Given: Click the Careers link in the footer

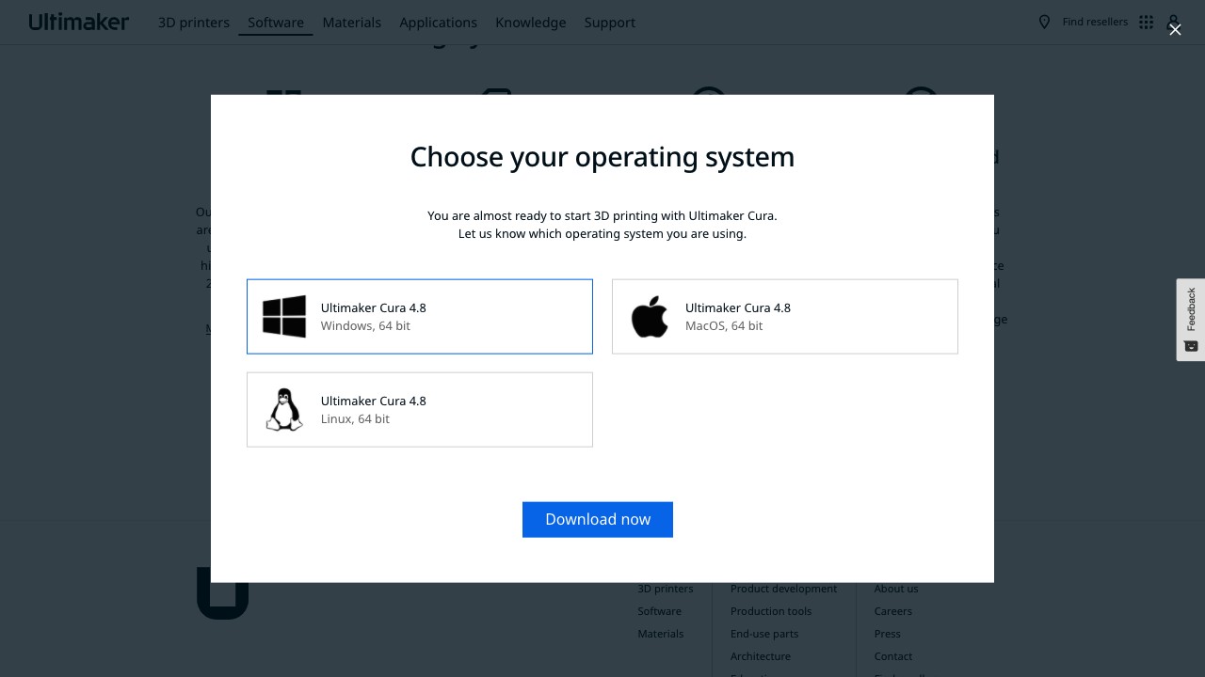Looking at the screenshot, I should (x=892, y=611).
